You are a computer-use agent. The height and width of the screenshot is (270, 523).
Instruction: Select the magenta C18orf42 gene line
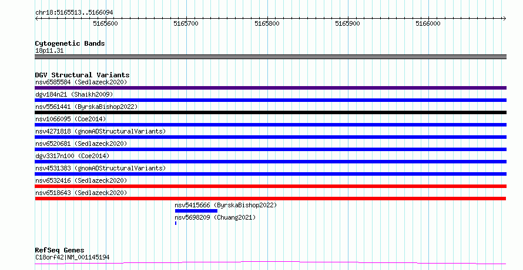(x=270, y=263)
